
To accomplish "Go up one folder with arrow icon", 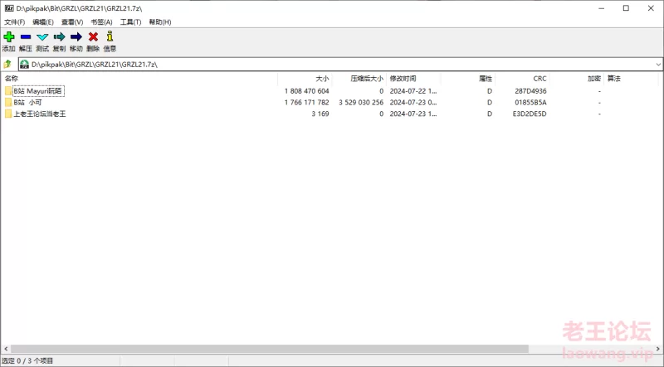I will 7,65.
